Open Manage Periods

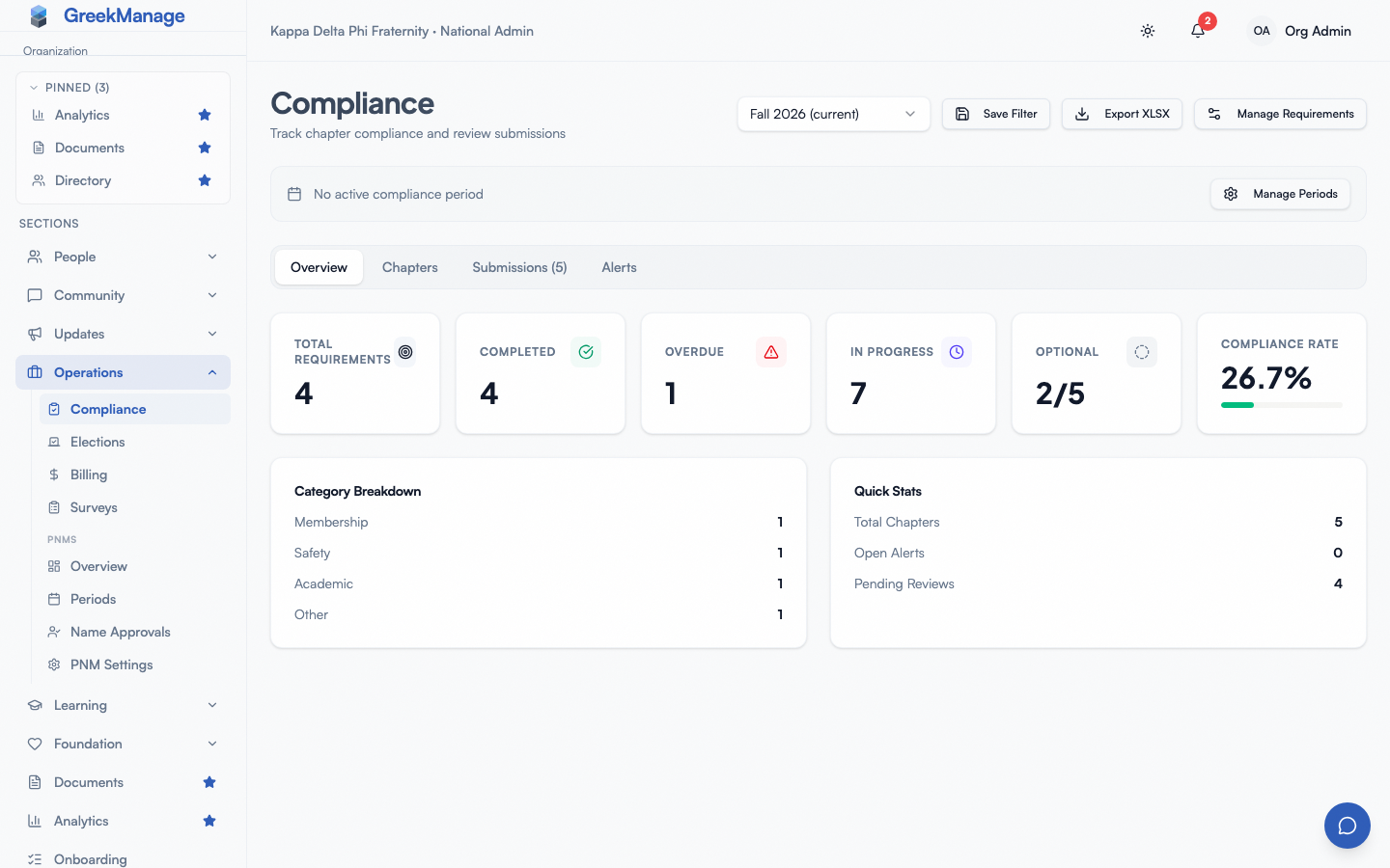coord(1280,194)
